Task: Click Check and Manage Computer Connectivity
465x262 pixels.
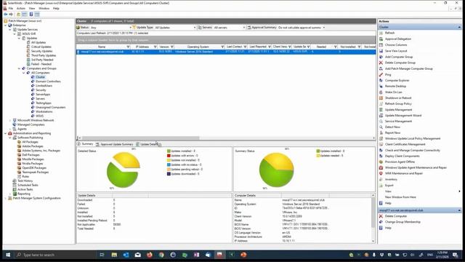Action: 412,151
